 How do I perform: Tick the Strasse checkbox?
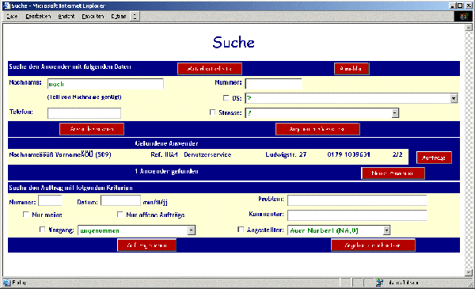tap(212, 112)
